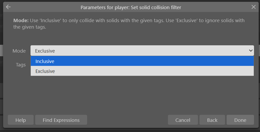Confirm parameters with Done button
This screenshot has width=260, height=132.
(x=240, y=120)
